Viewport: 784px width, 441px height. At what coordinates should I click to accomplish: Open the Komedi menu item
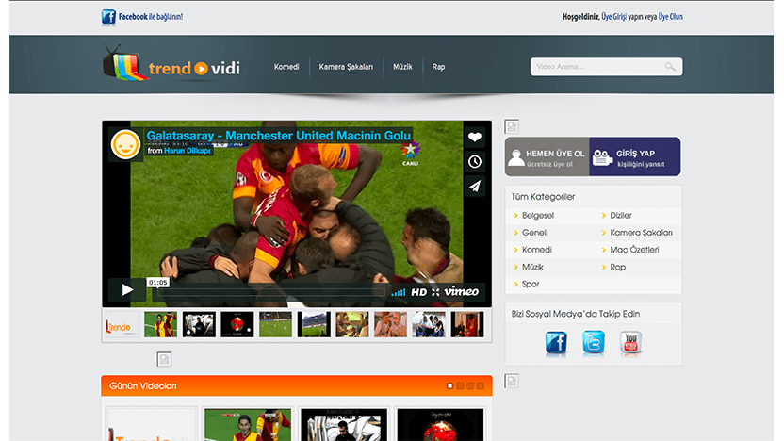coord(286,67)
